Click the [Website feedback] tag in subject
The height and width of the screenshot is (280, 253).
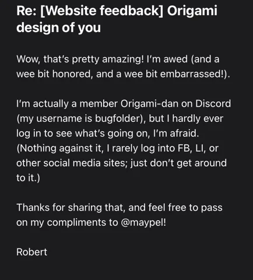pos(102,10)
